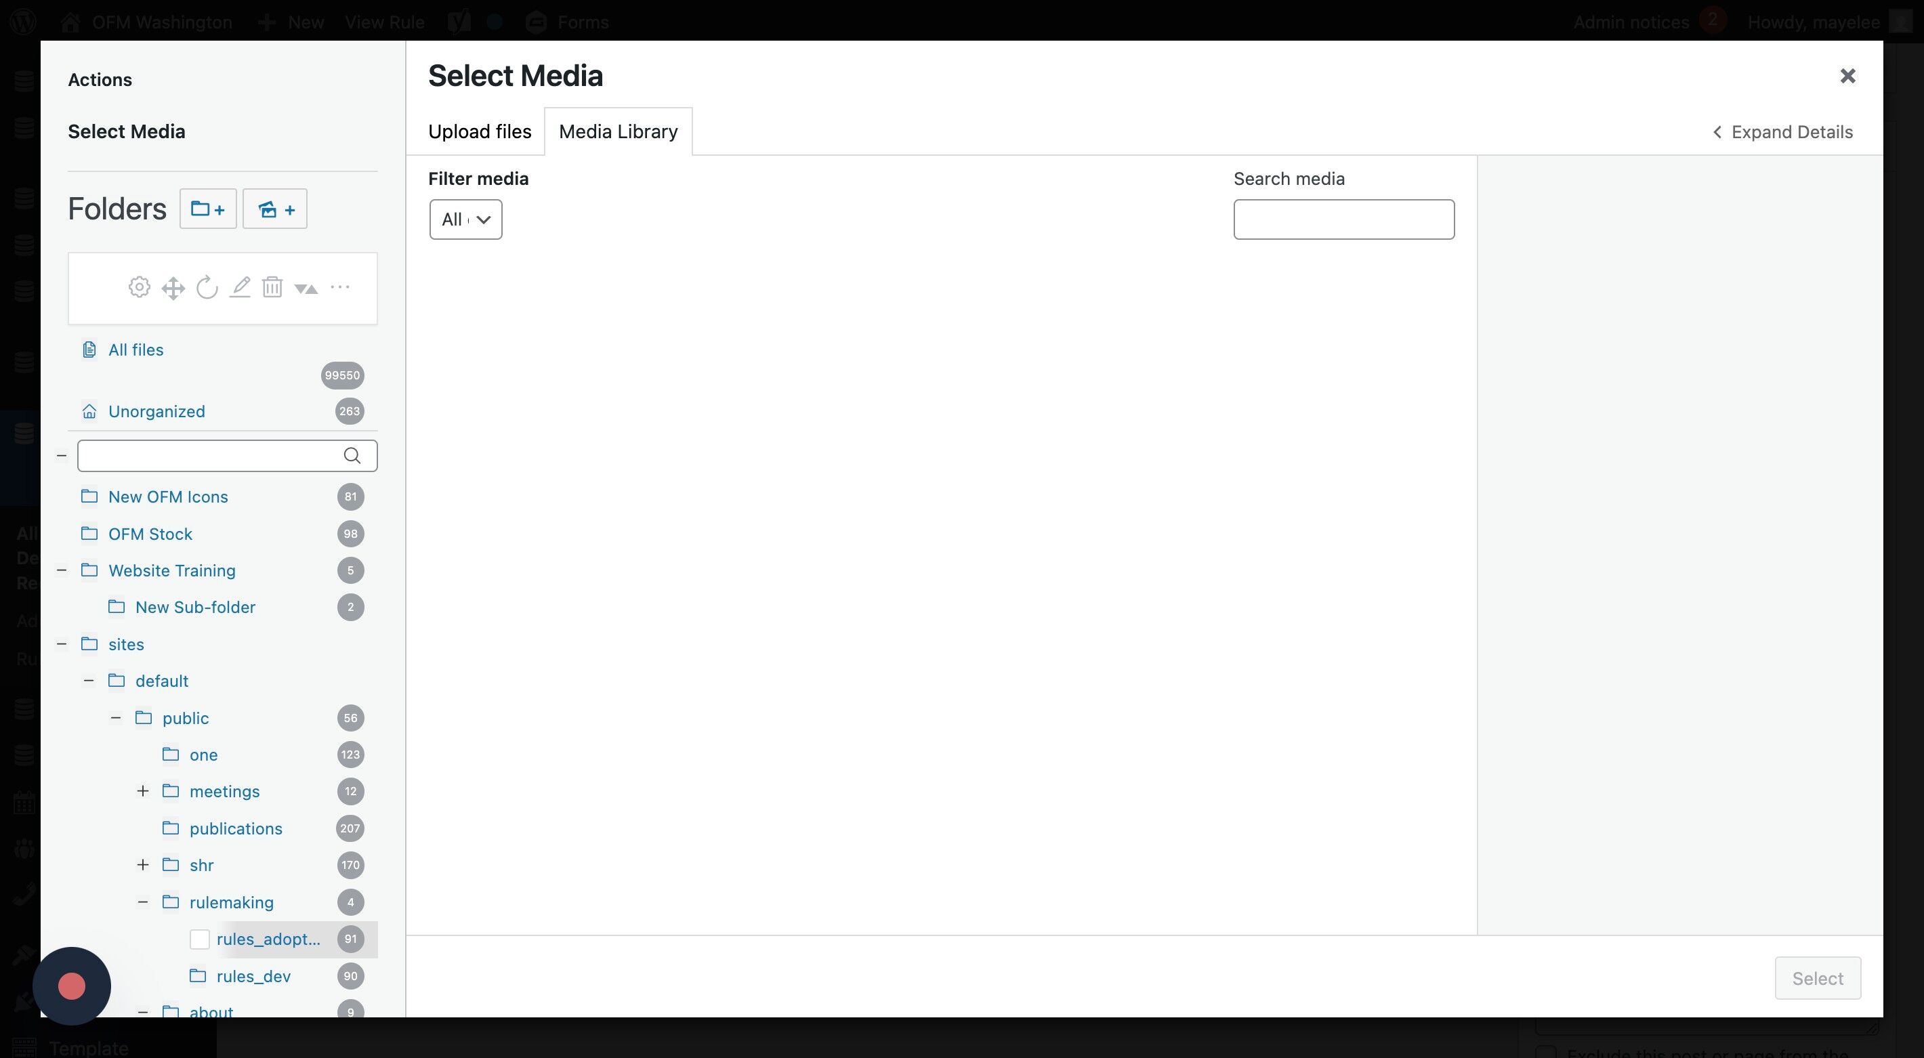The width and height of the screenshot is (1924, 1058).
Task: Open the Filter media dropdown
Action: pos(465,219)
